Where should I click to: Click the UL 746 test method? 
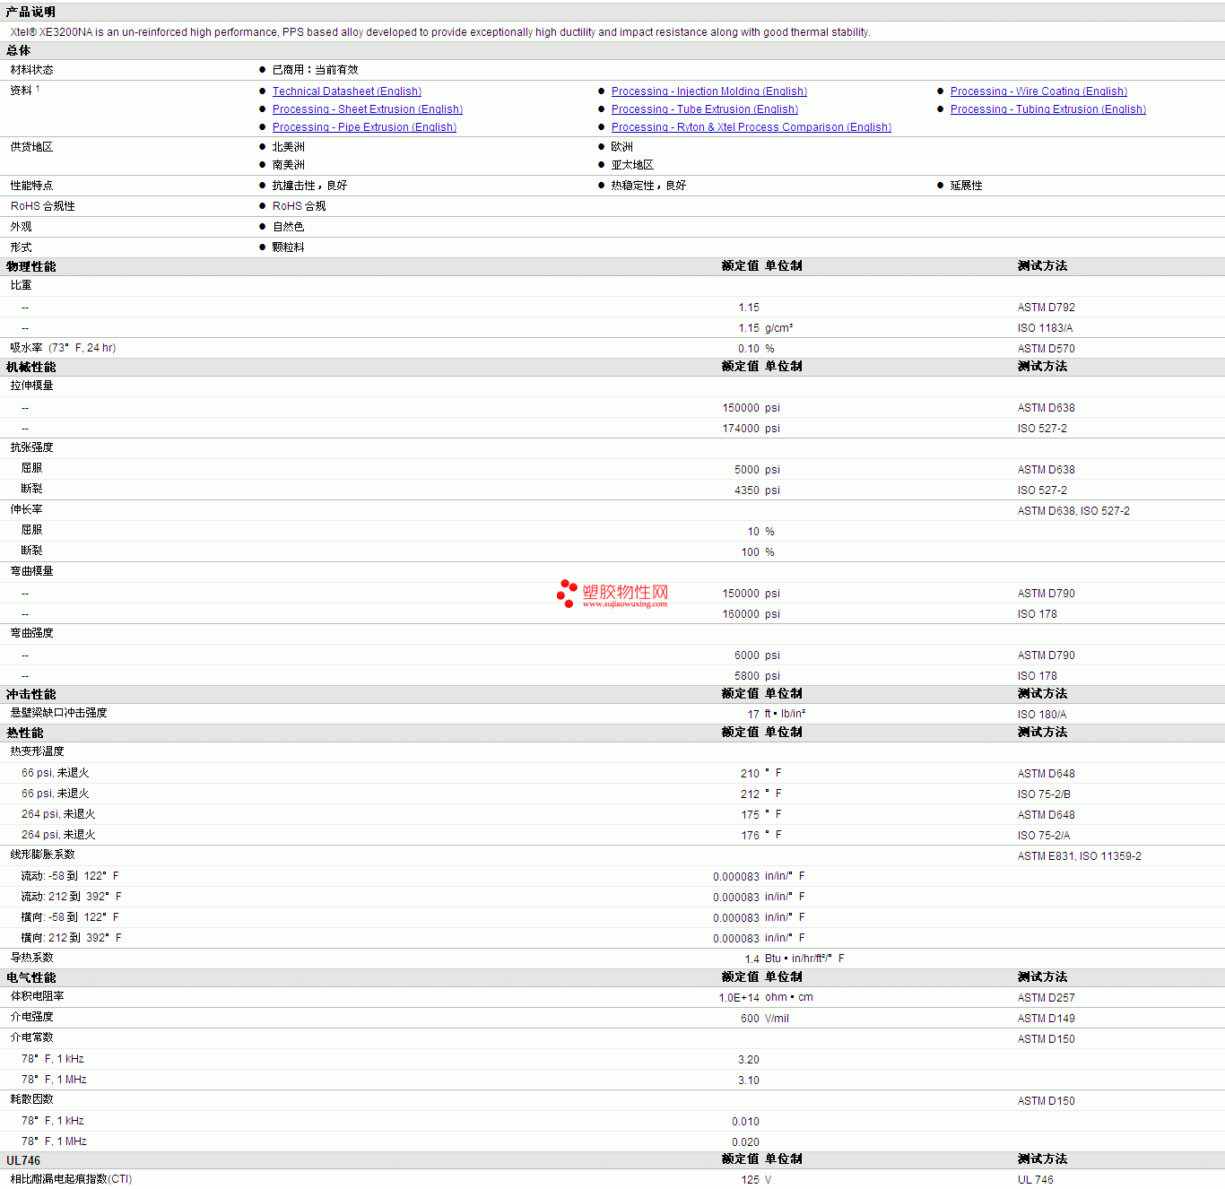click(x=1036, y=1180)
